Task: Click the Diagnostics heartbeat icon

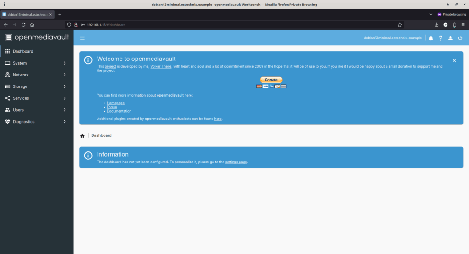Action: (x=7, y=122)
